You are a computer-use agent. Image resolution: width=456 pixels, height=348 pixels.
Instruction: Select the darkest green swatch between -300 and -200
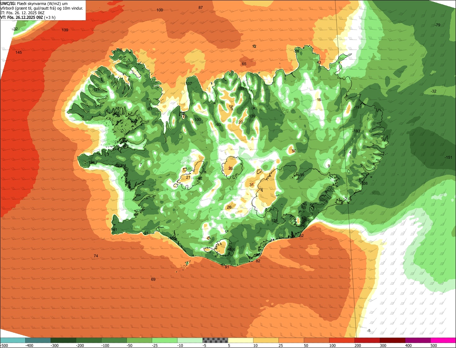[63, 340]
